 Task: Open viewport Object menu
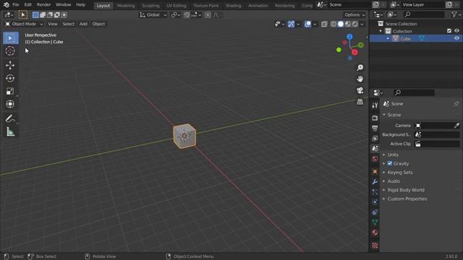[x=98, y=24]
